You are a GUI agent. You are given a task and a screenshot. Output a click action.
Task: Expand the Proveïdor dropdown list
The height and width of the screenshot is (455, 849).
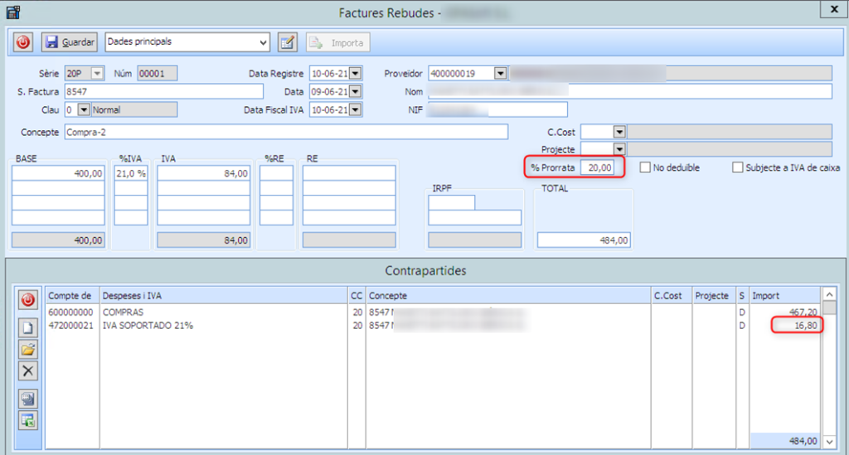point(500,73)
